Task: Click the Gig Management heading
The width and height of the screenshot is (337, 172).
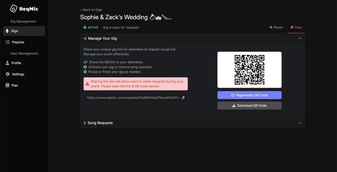Action: [x=23, y=21]
